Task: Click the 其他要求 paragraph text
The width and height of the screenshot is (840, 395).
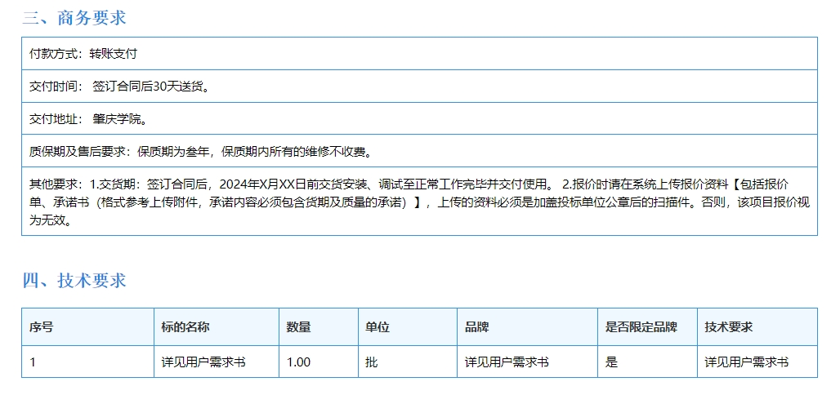Action: [418, 202]
